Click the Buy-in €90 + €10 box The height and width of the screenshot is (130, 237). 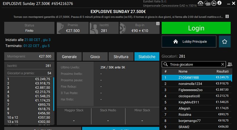tap(140, 28)
